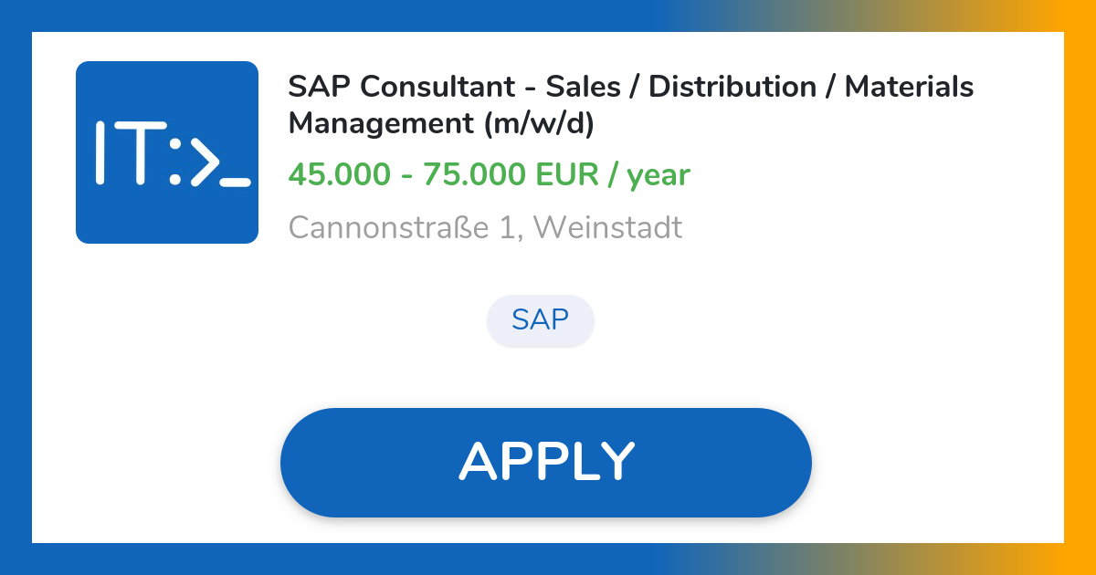
Task: Open the company profile via its logo
Action: [167, 152]
